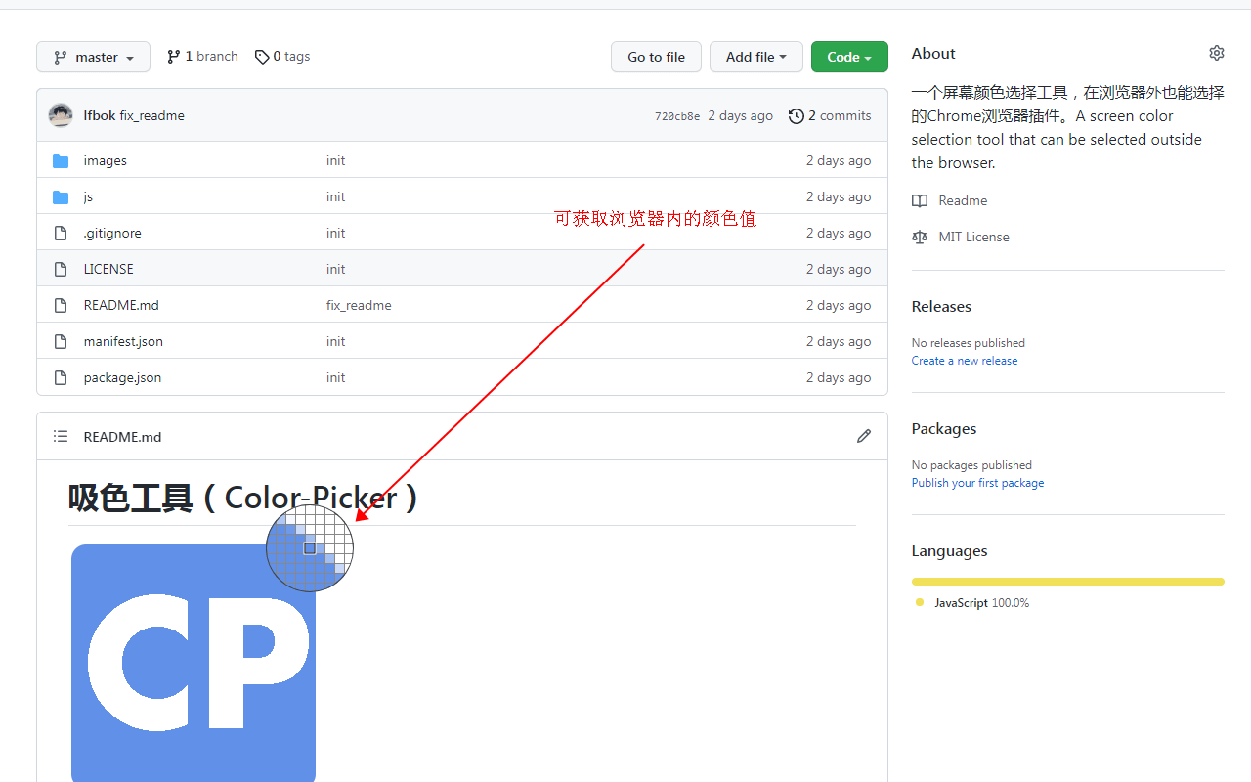
Task: Click the Go to file button
Action: click(656, 57)
